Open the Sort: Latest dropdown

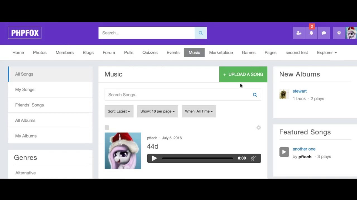click(x=119, y=111)
